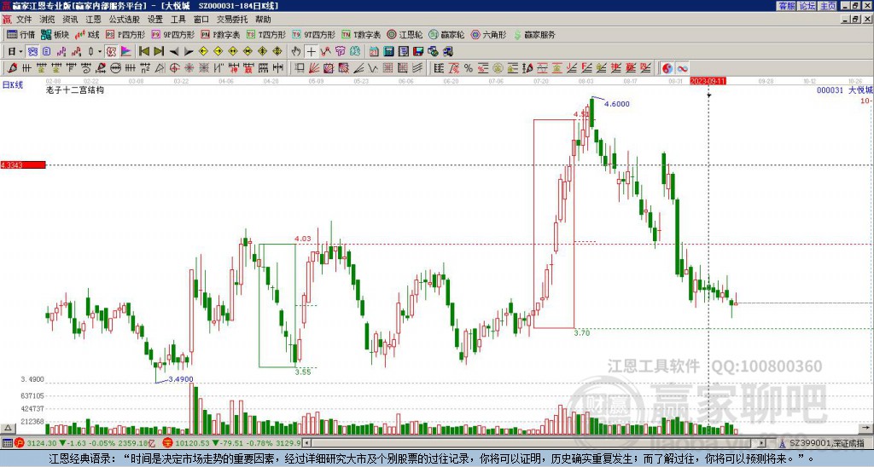
Task: Launch the 江恩轮 Gann wheel
Action: [x=405, y=34]
